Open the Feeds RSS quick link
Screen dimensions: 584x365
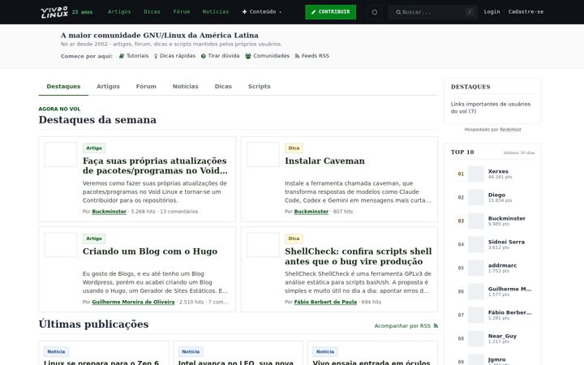click(x=312, y=56)
